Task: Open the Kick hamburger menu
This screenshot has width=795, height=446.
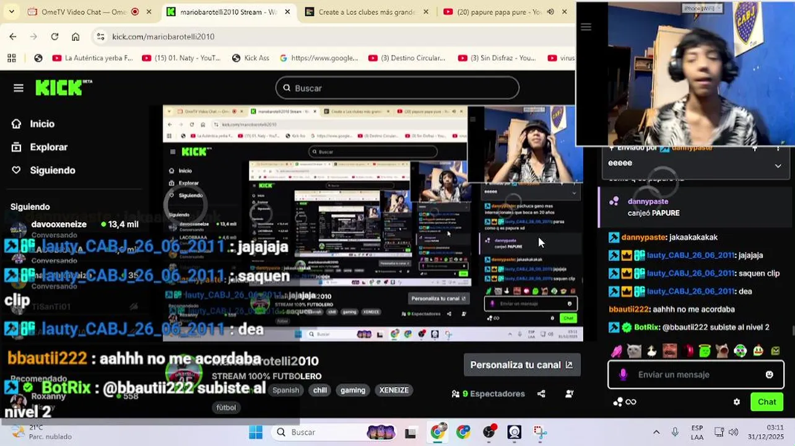Action: (x=19, y=88)
